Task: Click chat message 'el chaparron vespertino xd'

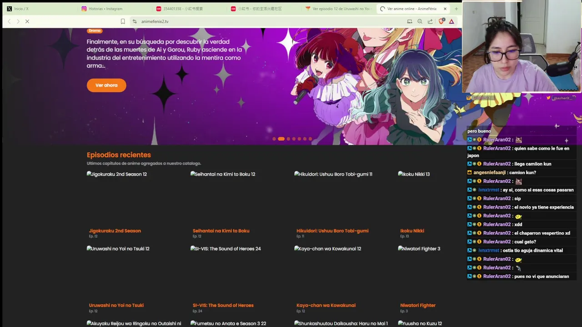Action: coord(542,233)
